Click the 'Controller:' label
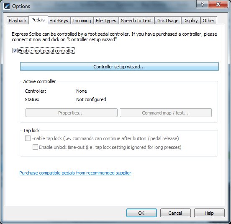The height and width of the screenshot is (224, 231). pyautogui.click(x=36, y=91)
